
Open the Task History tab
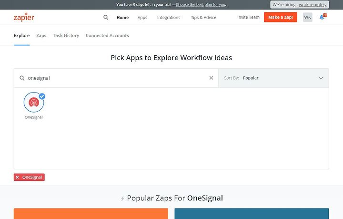66,35
